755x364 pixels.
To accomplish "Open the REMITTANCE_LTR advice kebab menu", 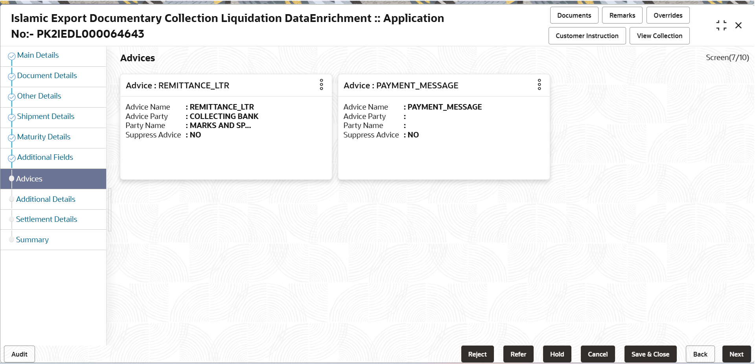I will 321,84.
